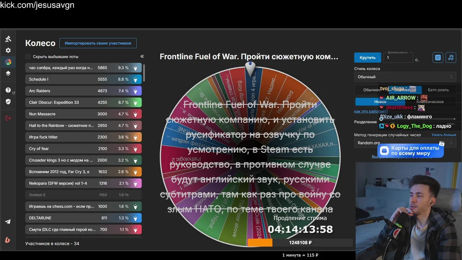Viewport: 462px width, 260px height.
Task: Click the 'Frontline Fuel of War' winner title
Action: [x=249, y=57]
